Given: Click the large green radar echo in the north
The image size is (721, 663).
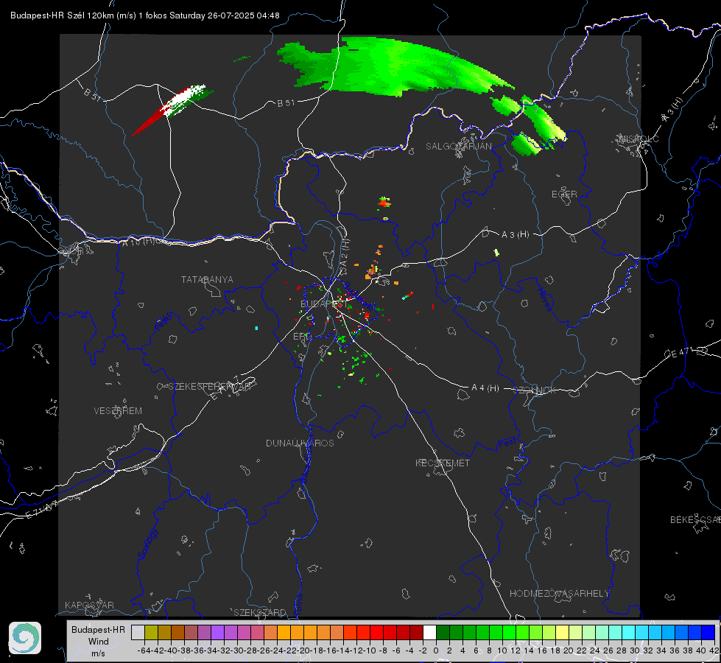Looking at the screenshot, I should click(x=395, y=68).
